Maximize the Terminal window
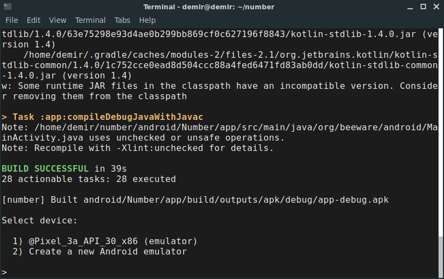Image resolution: width=444 pixels, height=279 pixels. (423, 7)
